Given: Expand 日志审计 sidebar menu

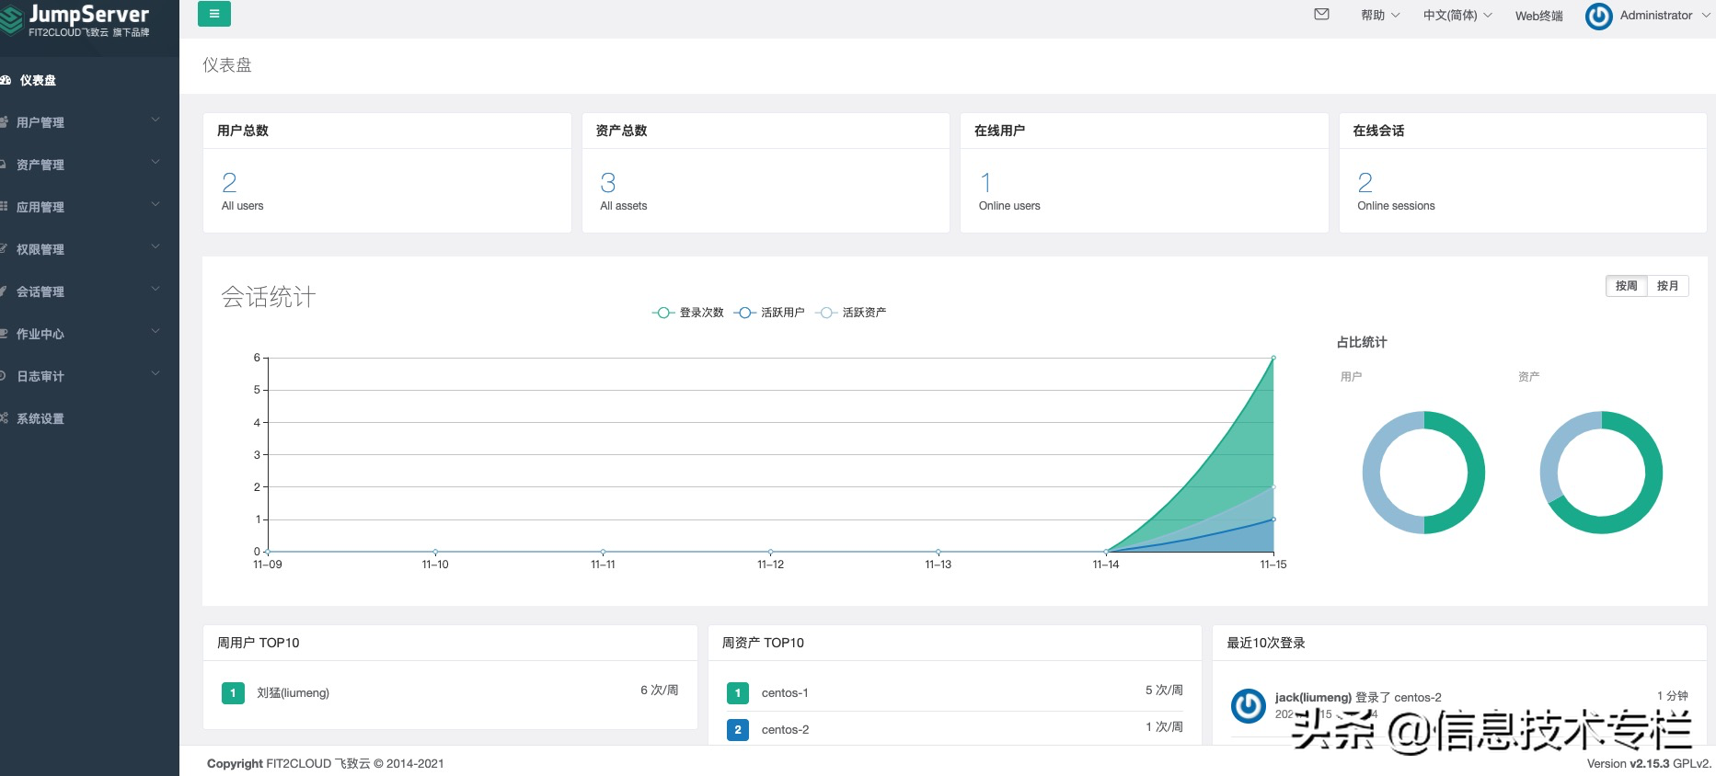Looking at the screenshot, I should 89,376.
